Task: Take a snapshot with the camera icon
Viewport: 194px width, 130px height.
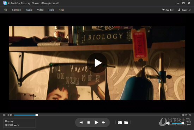Action: [120, 123]
